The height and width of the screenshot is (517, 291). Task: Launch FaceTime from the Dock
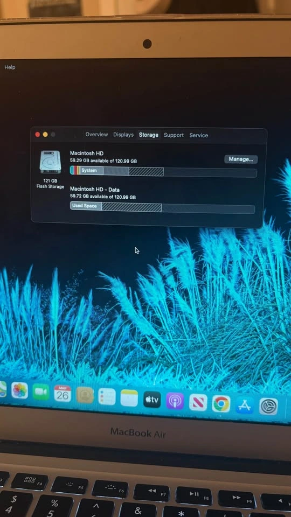tap(41, 392)
